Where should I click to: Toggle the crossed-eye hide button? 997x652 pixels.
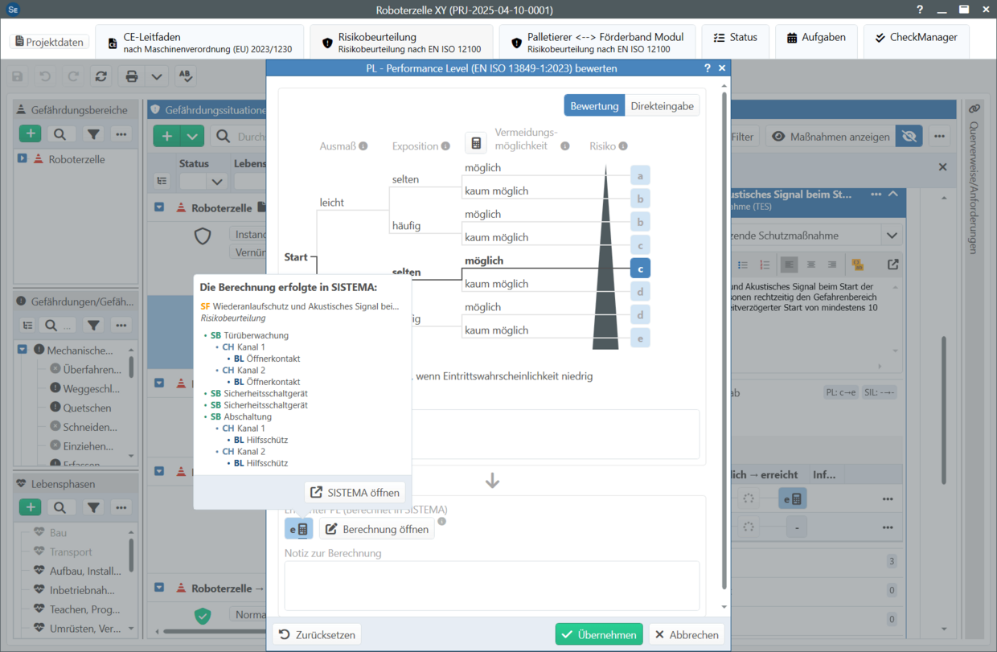[x=909, y=137]
